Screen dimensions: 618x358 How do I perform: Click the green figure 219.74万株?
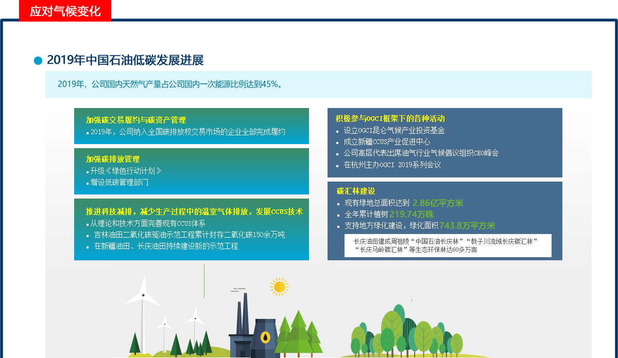point(411,214)
